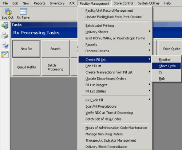The width and height of the screenshot is (182, 150).
Task: Expand the Process Returns submenu
Action: tap(115, 51)
